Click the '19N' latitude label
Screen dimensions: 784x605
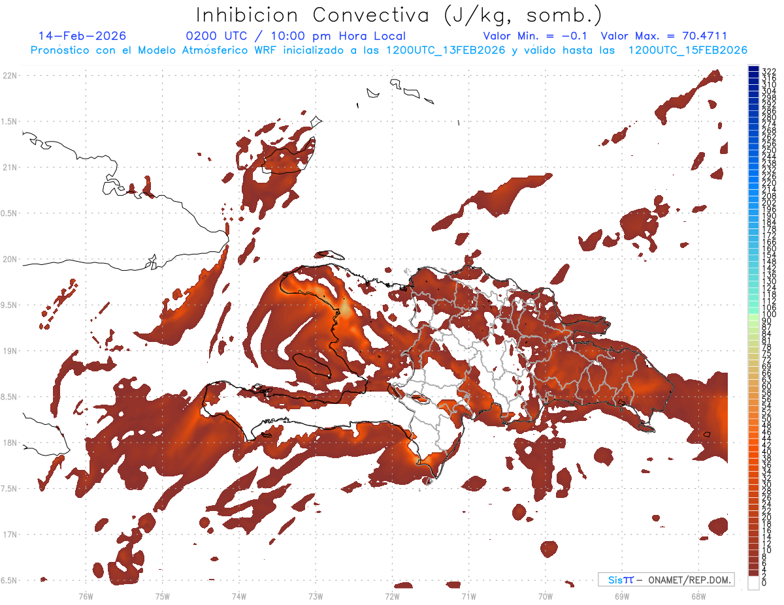[9, 351]
